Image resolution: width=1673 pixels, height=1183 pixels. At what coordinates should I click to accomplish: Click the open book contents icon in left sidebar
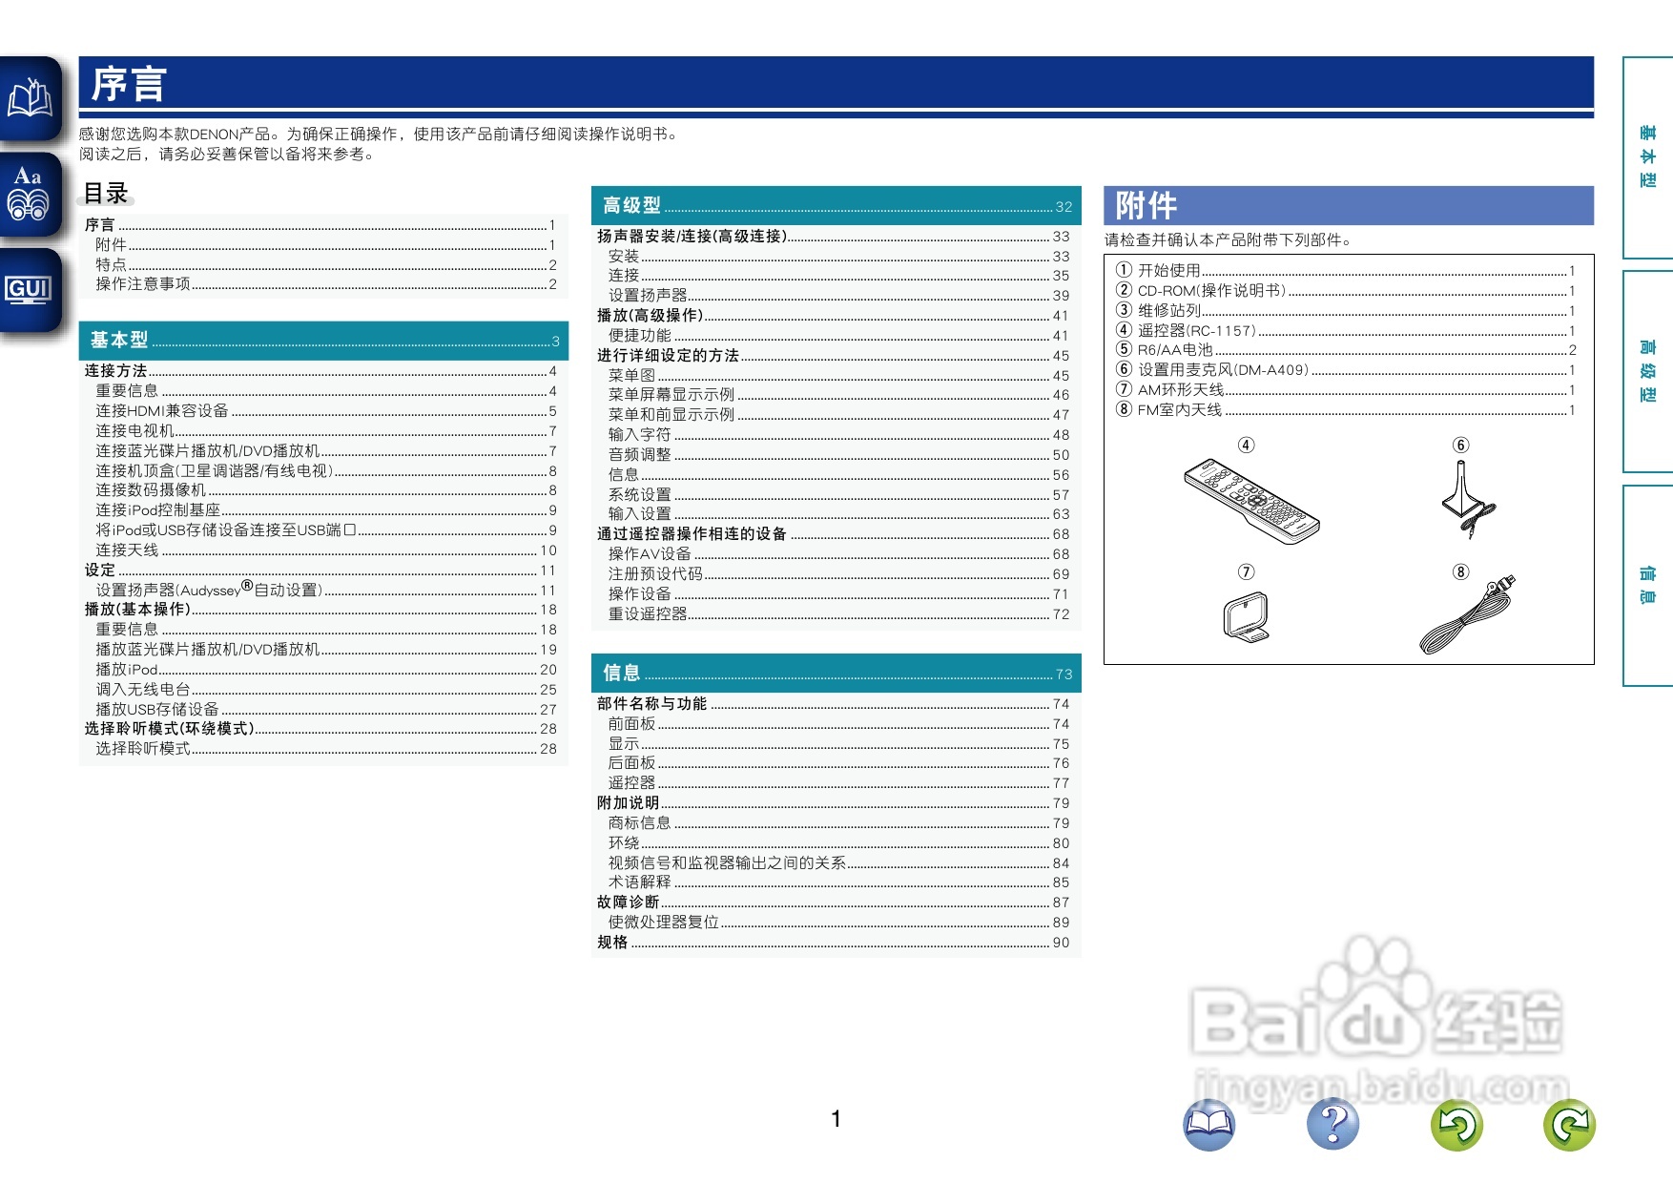pos(31,98)
